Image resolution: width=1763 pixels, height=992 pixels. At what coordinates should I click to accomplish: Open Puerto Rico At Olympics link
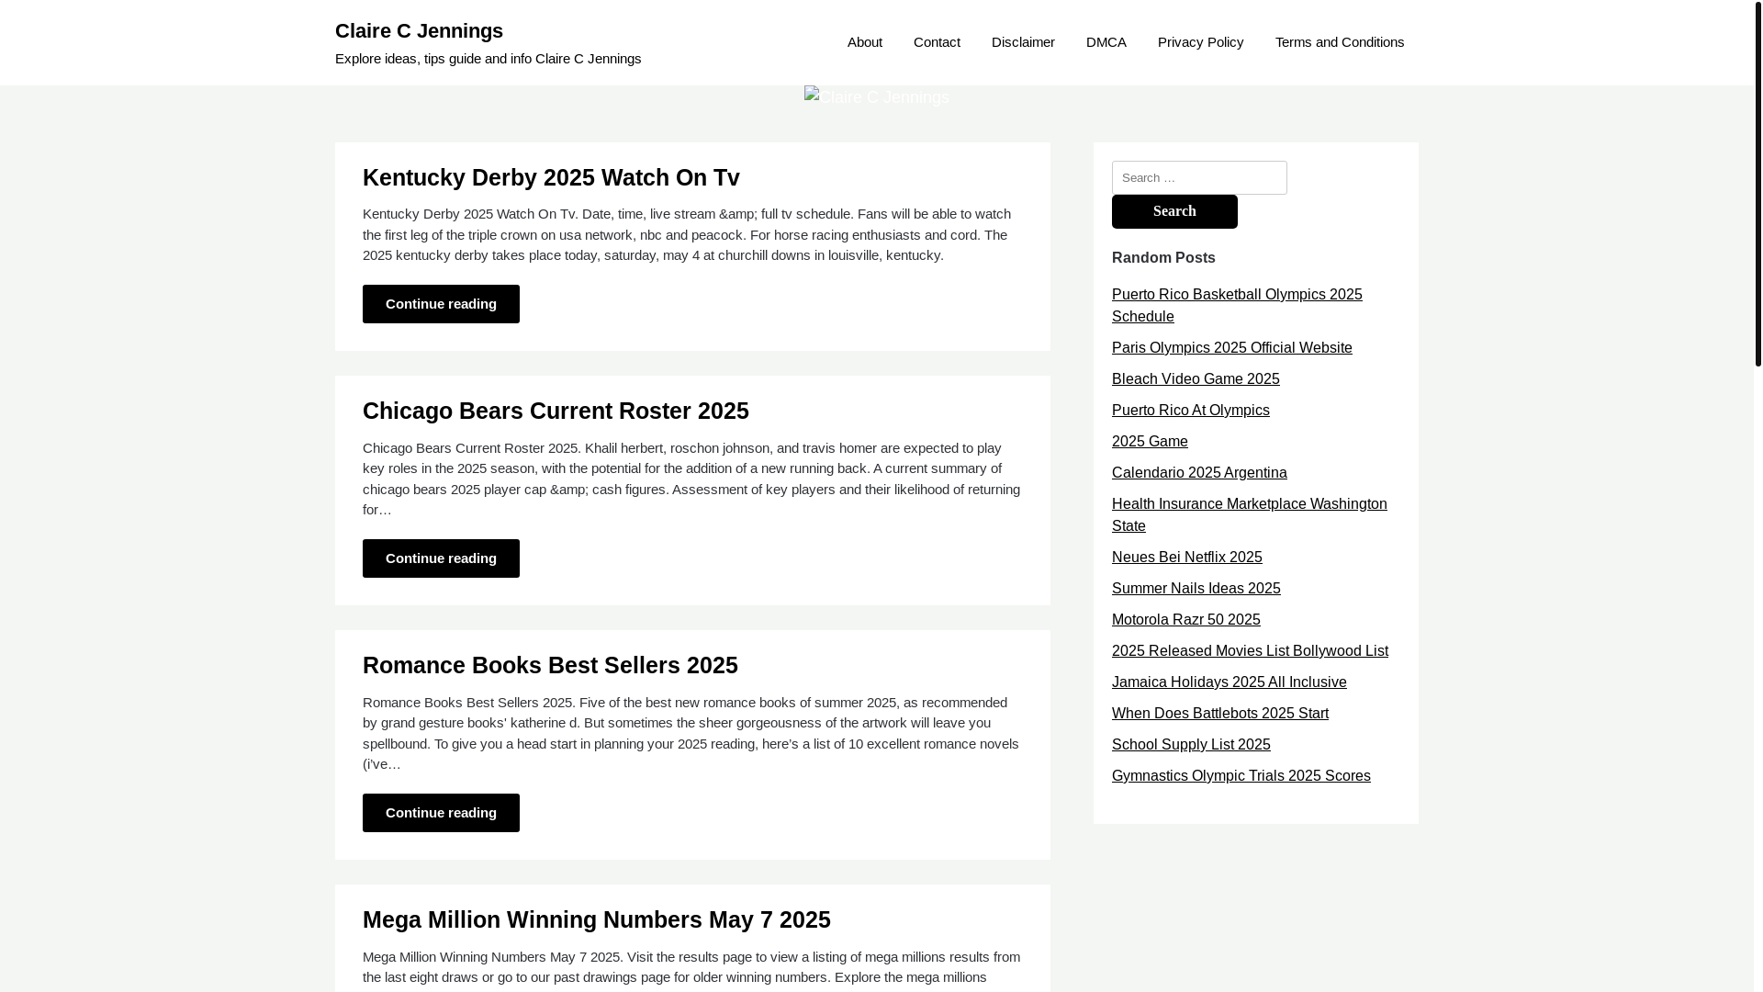[1190, 410]
